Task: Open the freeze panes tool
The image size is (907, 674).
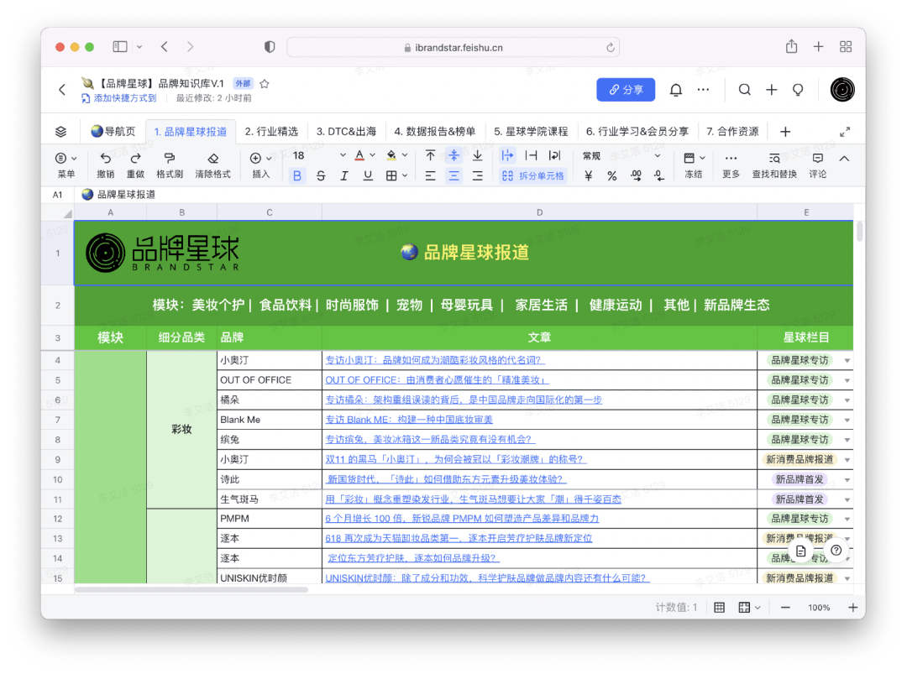Action: point(693,165)
